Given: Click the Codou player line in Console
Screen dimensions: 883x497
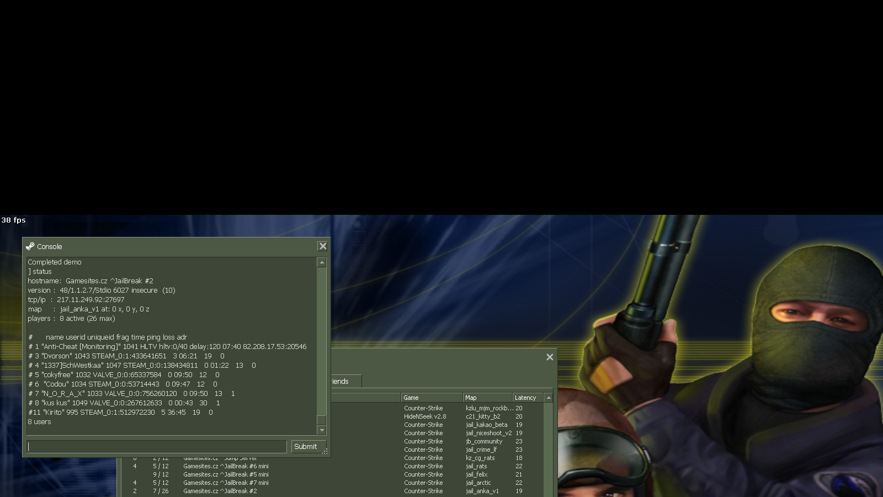Looking at the screenshot, I should point(123,384).
